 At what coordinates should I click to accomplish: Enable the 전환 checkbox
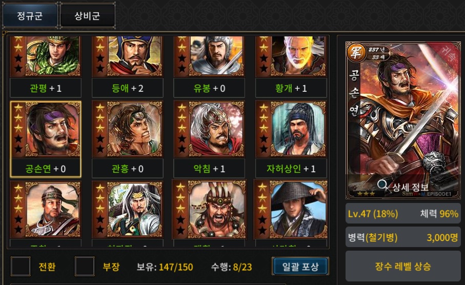[21, 267]
